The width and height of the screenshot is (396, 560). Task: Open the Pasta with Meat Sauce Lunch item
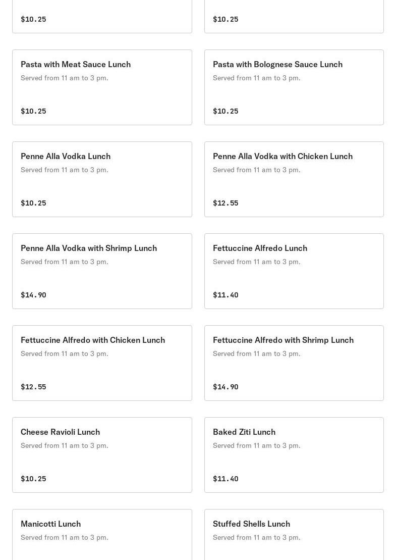pos(76,65)
